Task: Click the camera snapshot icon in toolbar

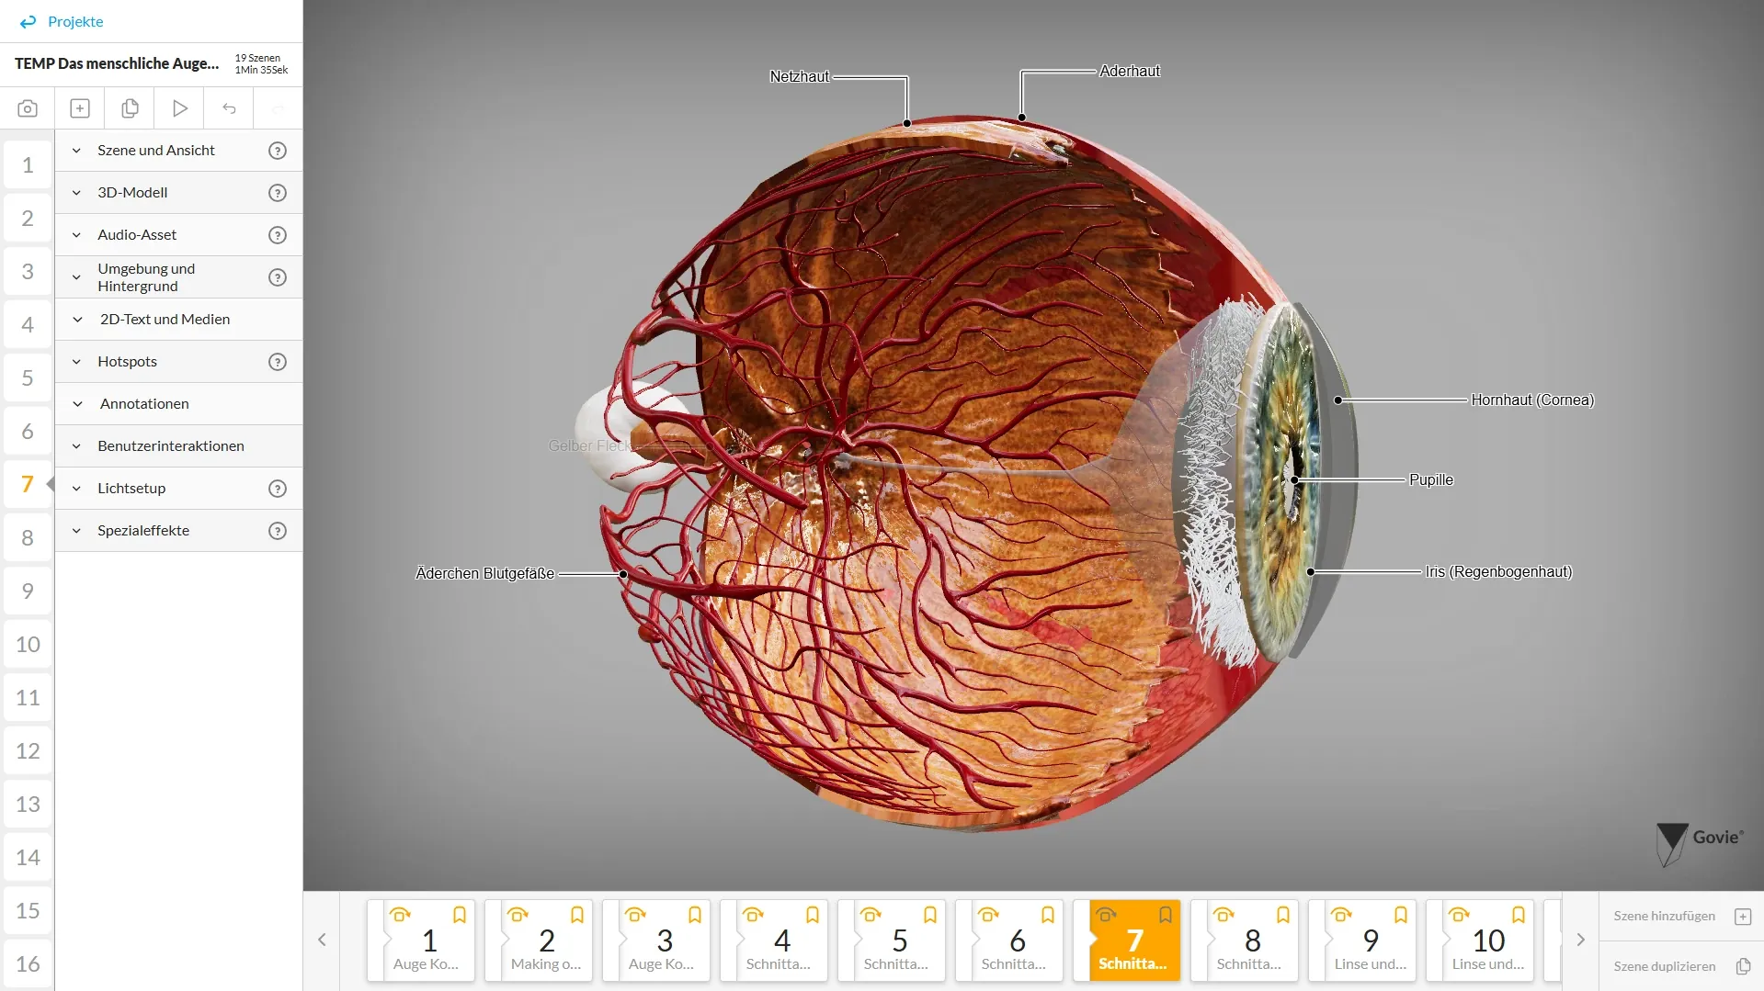Action: (28, 108)
